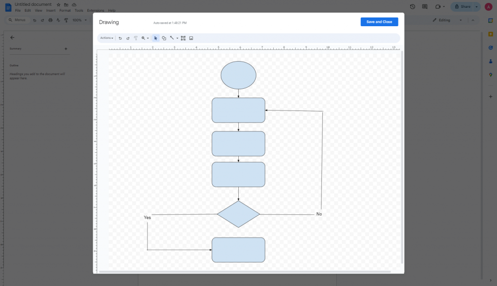Open the File menu

[x=18, y=11]
